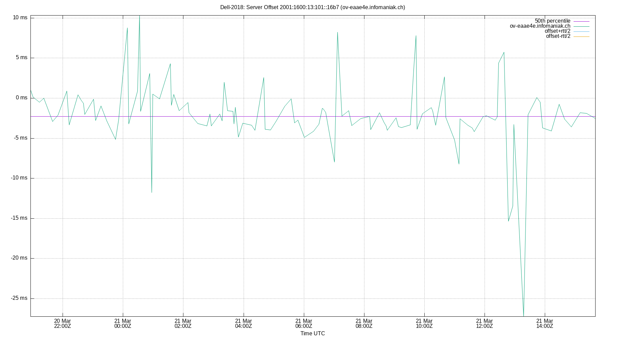Click the 20 Mar 22:00Z tick label
This screenshot has width=626, height=338.
63,323
